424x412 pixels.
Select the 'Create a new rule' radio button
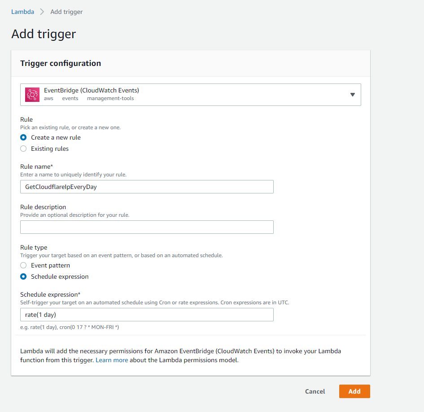(24, 137)
